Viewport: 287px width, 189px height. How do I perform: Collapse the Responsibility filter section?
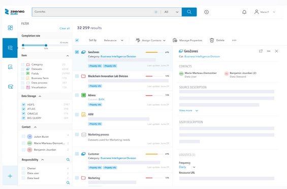[43, 160]
